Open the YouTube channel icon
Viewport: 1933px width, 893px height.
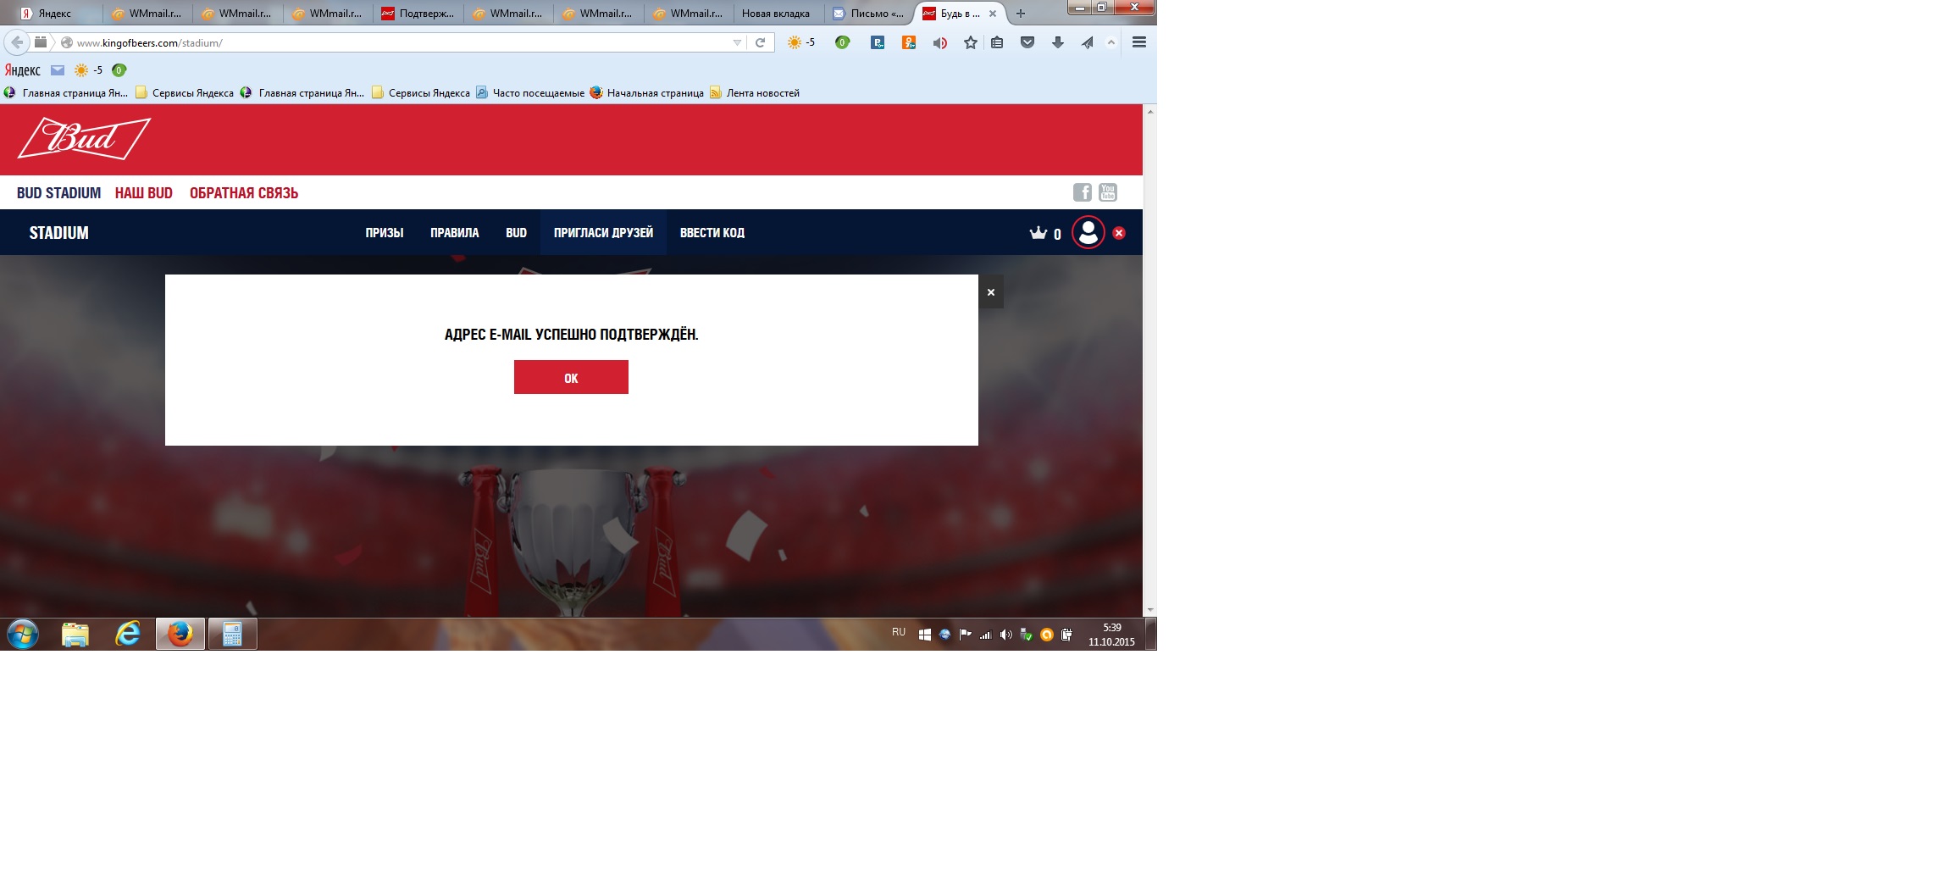[x=1108, y=192]
